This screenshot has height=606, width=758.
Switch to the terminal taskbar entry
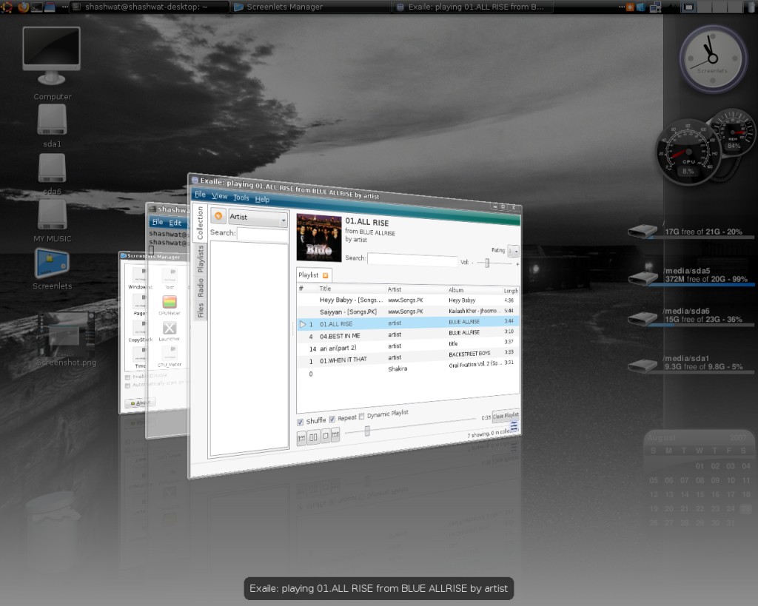pyautogui.click(x=149, y=7)
